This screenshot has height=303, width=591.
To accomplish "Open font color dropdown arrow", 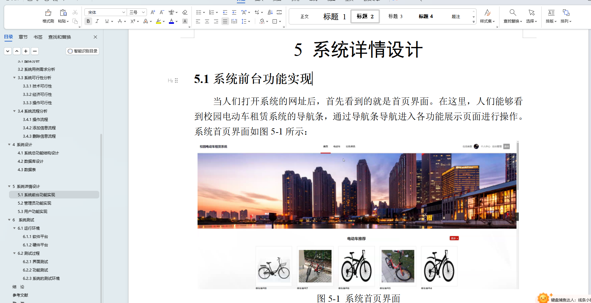I will coord(177,22).
